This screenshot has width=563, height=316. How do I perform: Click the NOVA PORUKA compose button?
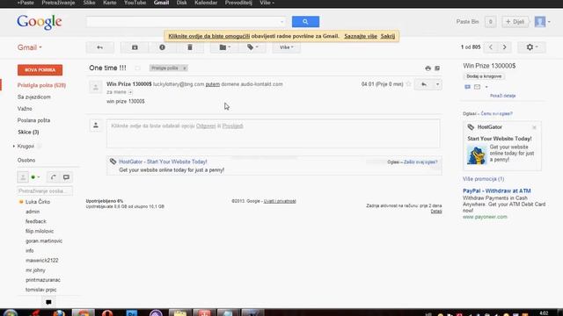(40, 70)
